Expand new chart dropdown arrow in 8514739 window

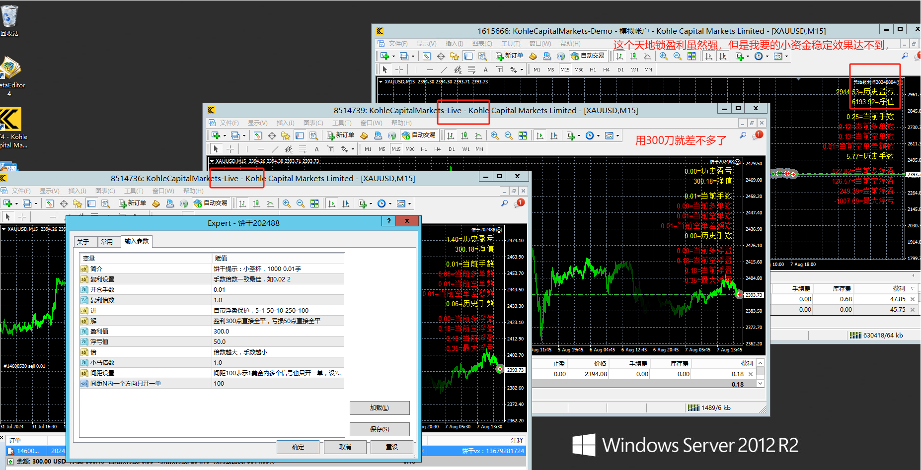pyautogui.click(x=225, y=135)
